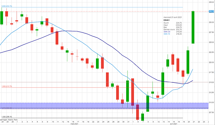Select the EBMK1 symbol name in info box
This screenshot has width=215, height=125.
[x=167, y=20]
